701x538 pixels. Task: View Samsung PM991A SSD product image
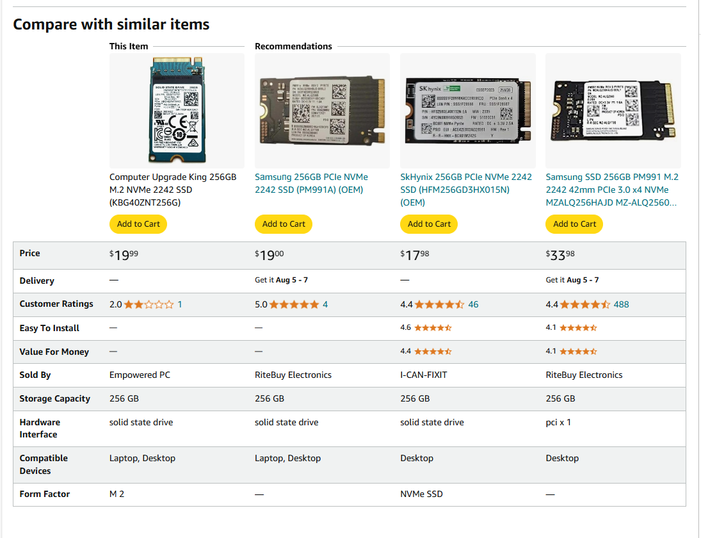point(323,110)
